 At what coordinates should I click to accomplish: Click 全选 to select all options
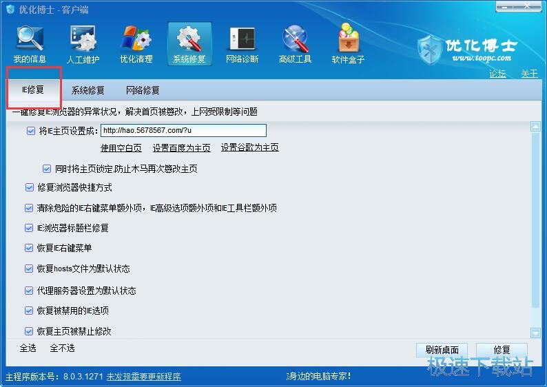(x=28, y=348)
